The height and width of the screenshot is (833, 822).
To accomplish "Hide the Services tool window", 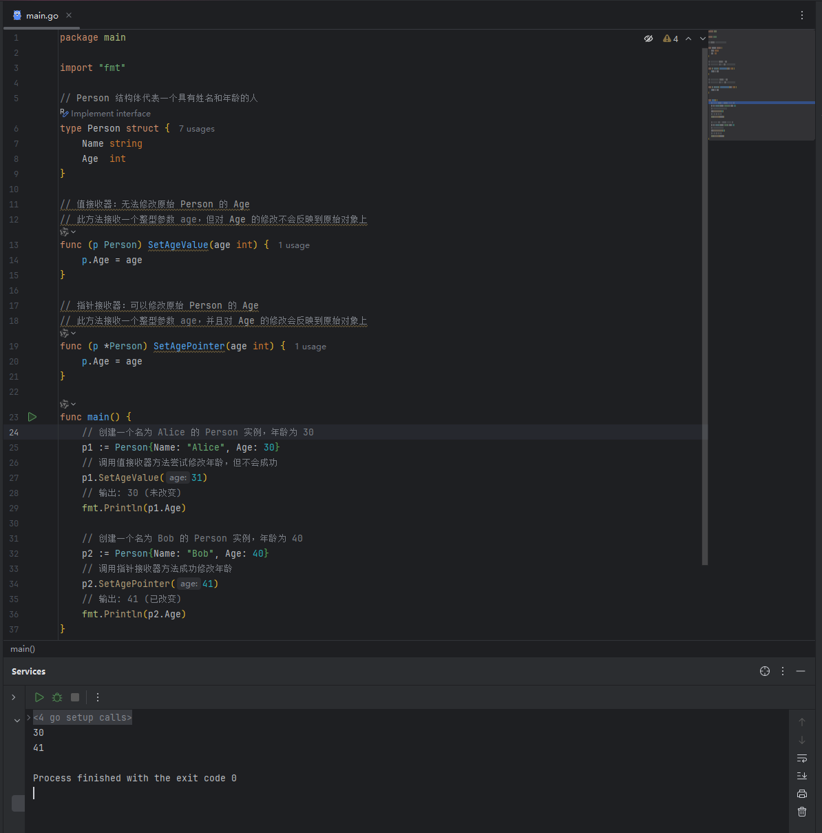I will point(801,671).
